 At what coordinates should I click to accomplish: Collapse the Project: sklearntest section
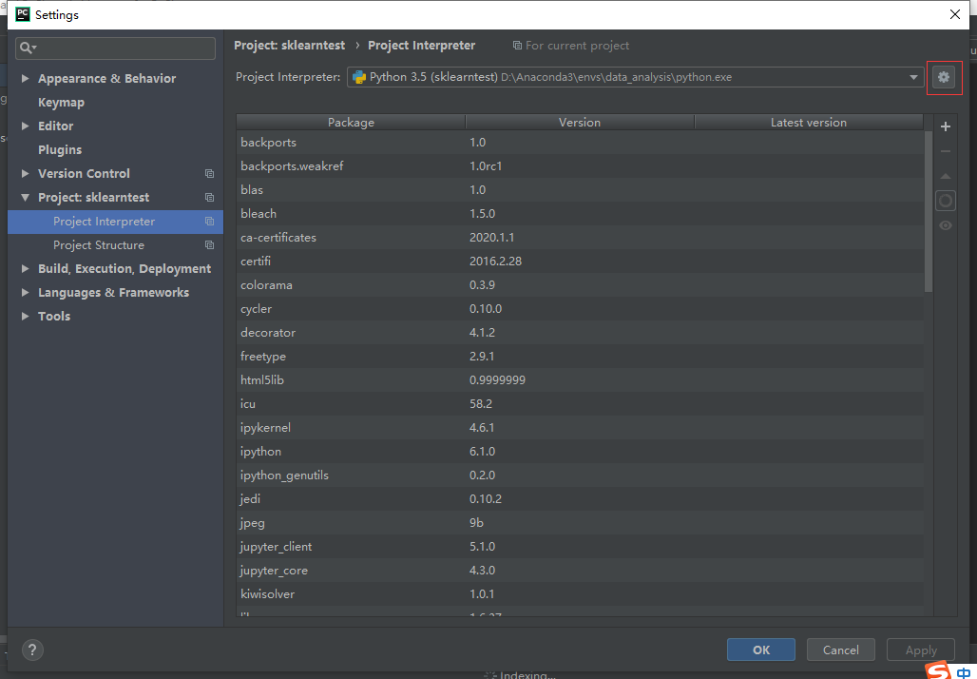click(x=25, y=198)
